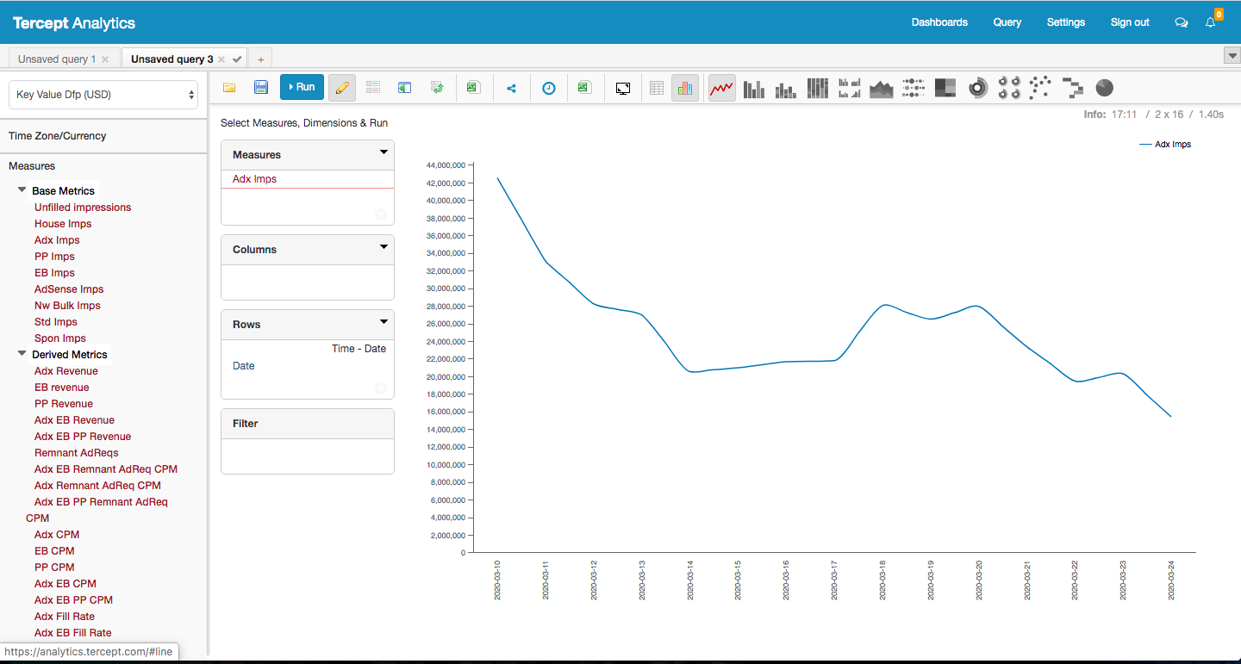Screen dimensions: 1241x664
Task: Click the Excel icon right of clock icon
Action: (x=584, y=87)
